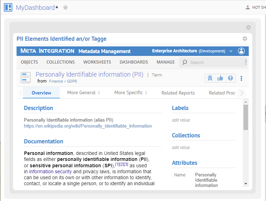Open PII Elements widget settings gear
The image size is (266, 201).
click(x=245, y=39)
